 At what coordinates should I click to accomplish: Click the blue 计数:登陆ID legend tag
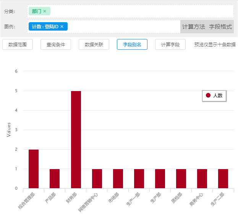point(45,27)
